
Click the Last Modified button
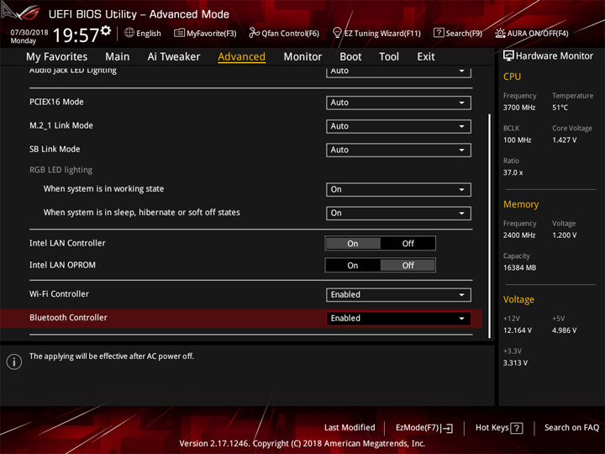350,428
